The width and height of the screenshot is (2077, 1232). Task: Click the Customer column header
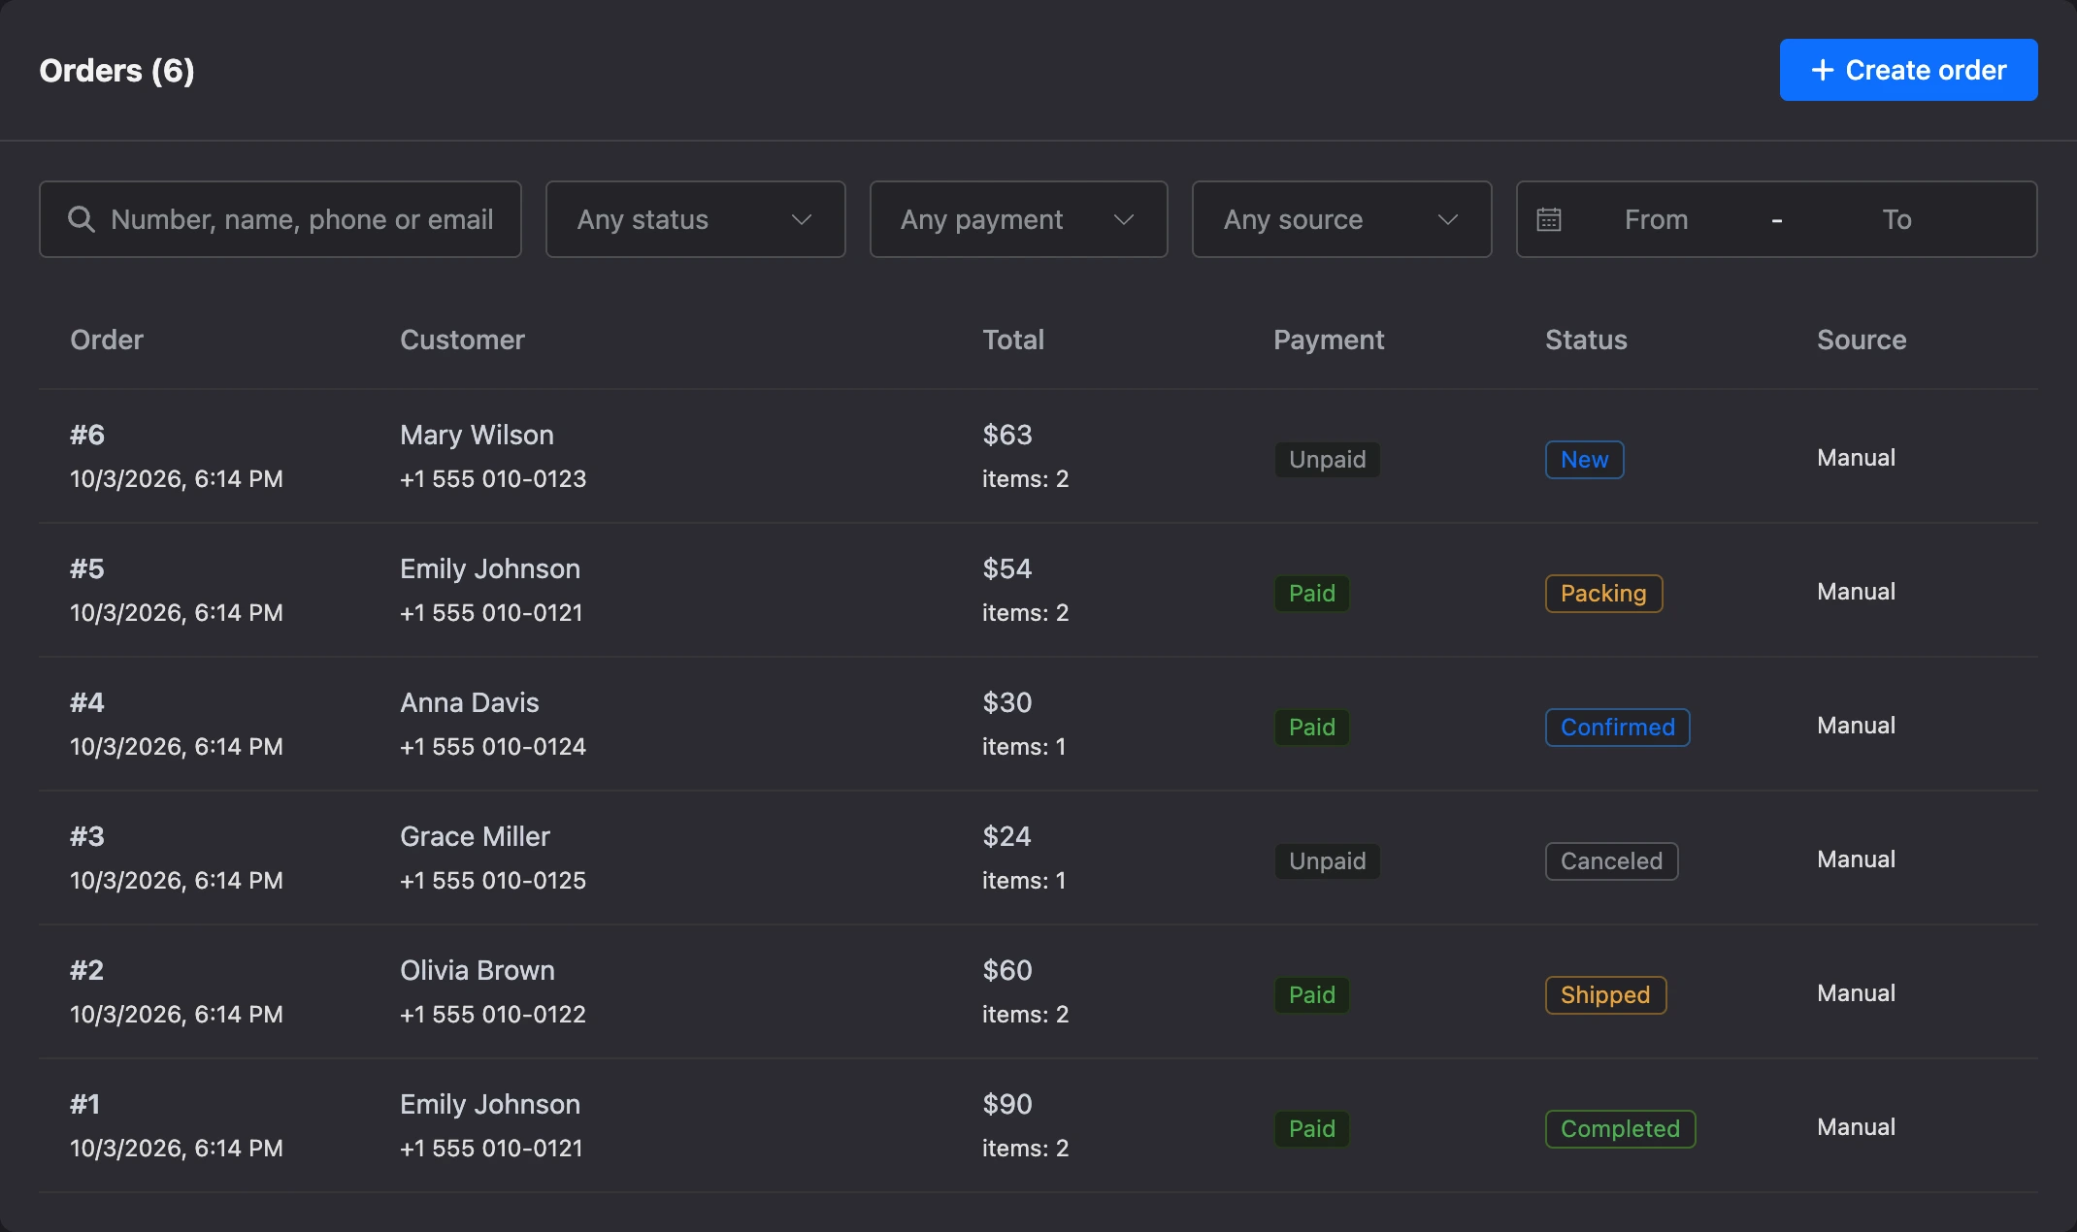[462, 340]
